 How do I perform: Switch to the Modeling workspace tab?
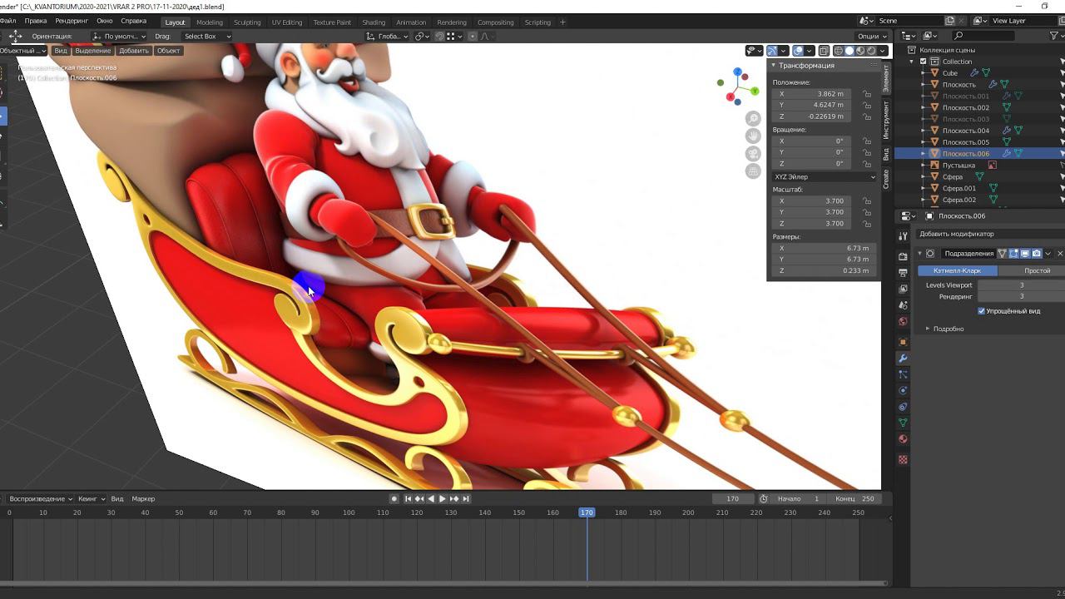point(210,22)
